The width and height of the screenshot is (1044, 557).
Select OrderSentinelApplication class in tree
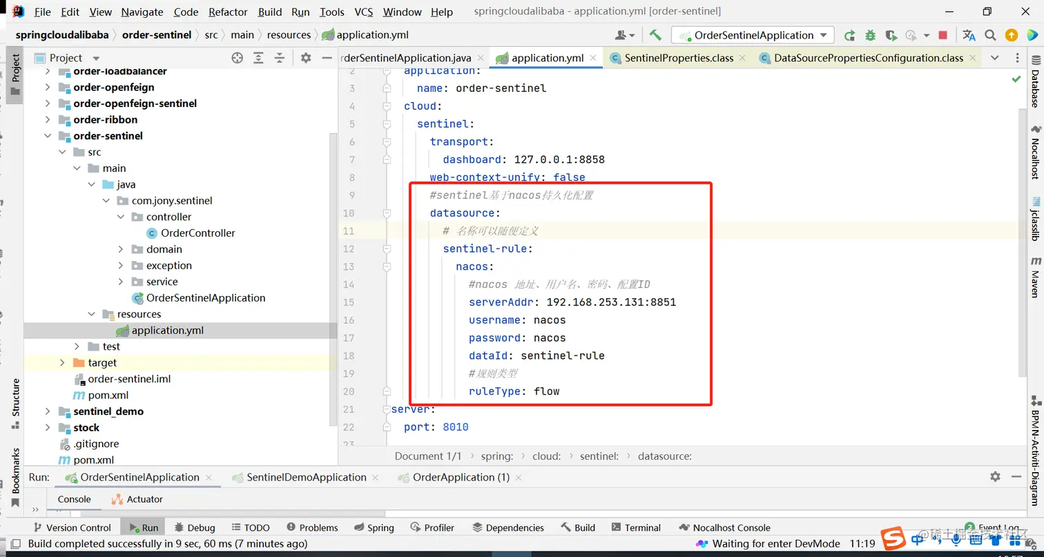tap(206, 298)
